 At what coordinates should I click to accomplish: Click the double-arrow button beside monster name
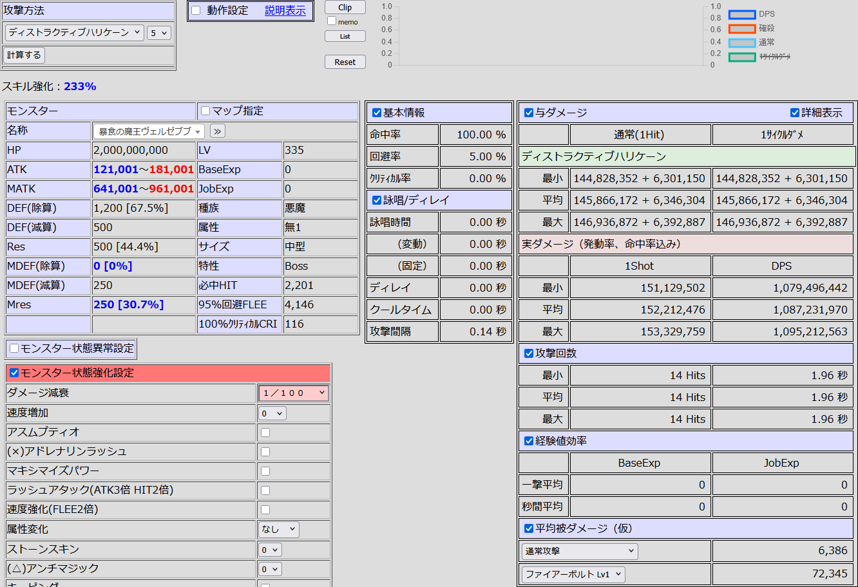point(217,131)
